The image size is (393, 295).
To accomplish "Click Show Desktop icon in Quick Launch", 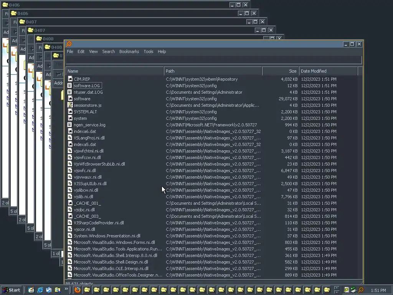I will pyautogui.click(x=31, y=290).
